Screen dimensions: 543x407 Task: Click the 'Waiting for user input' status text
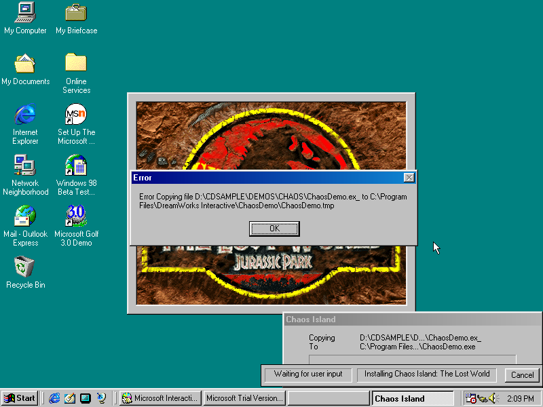[x=308, y=374]
